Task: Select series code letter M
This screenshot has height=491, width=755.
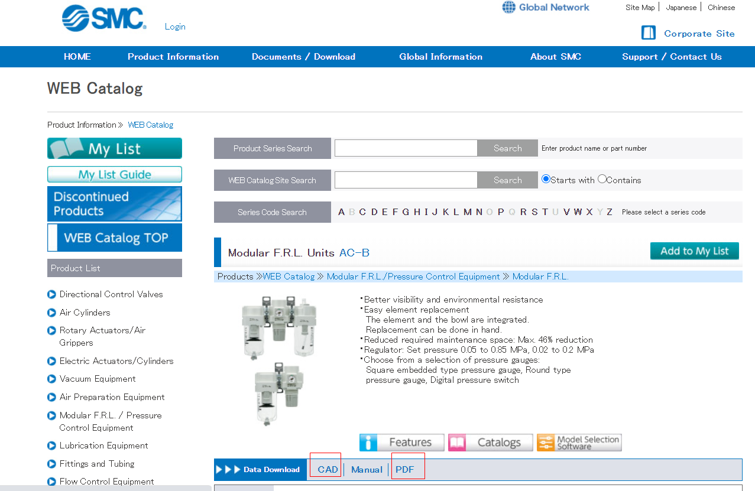Action: click(467, 212)
